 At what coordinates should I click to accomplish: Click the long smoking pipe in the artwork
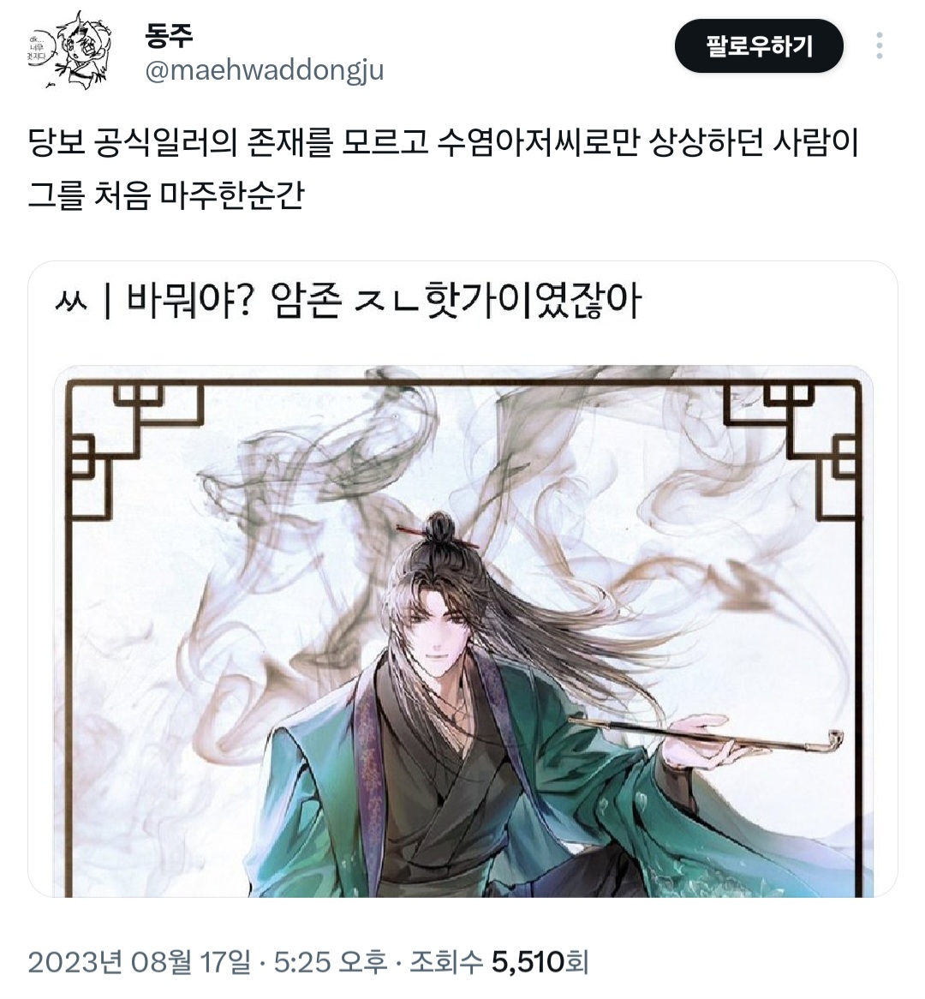tap(706, 736)
